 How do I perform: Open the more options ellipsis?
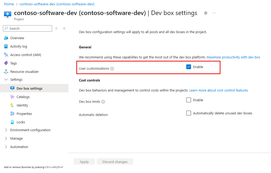tap(214, 13)
